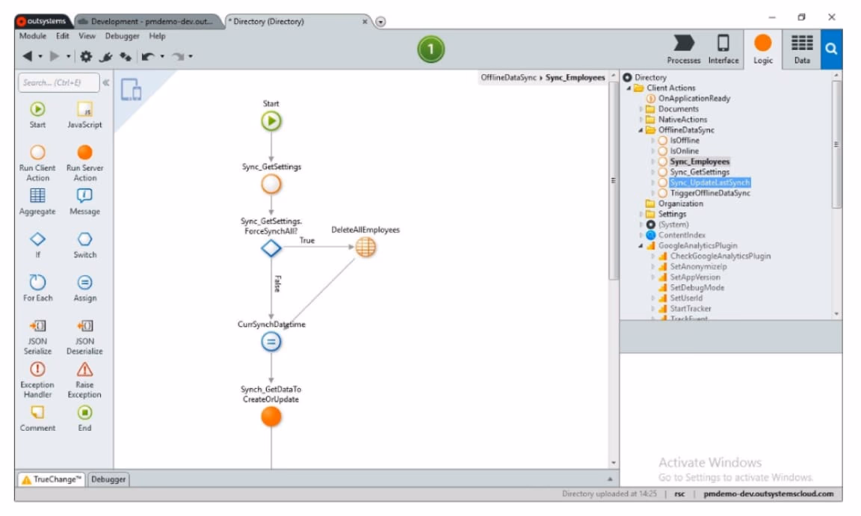Click the canvas vertical scrollbar
The image size is (861, 516).
614,180
